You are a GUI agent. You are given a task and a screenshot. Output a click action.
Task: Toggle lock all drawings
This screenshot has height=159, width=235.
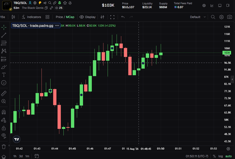pyautogui.click(x=4, y=128)
